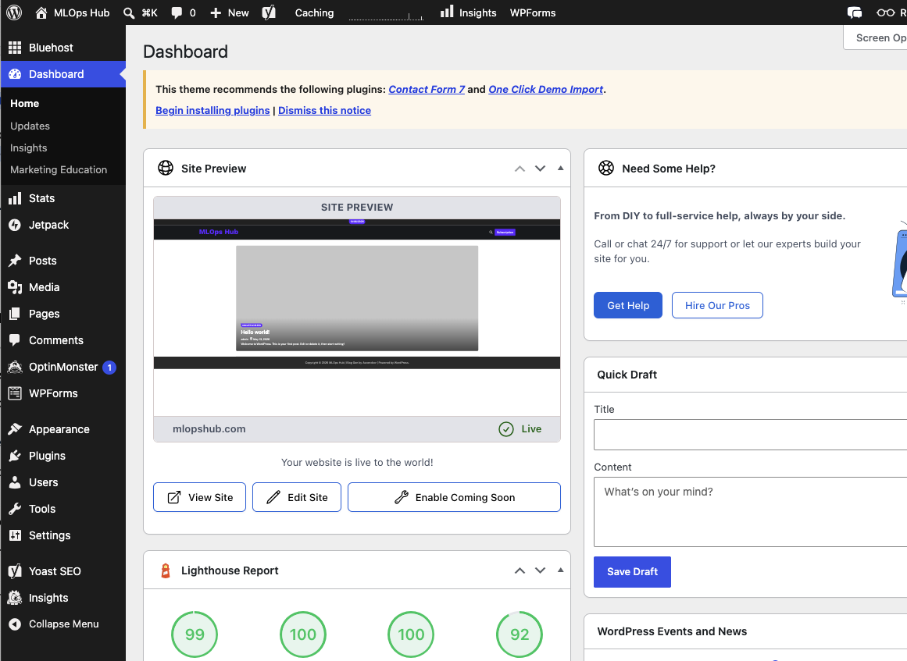This screenshot has width=907, height=661.
Task: Open the Updates submenu item
Action: coord(30,126)
